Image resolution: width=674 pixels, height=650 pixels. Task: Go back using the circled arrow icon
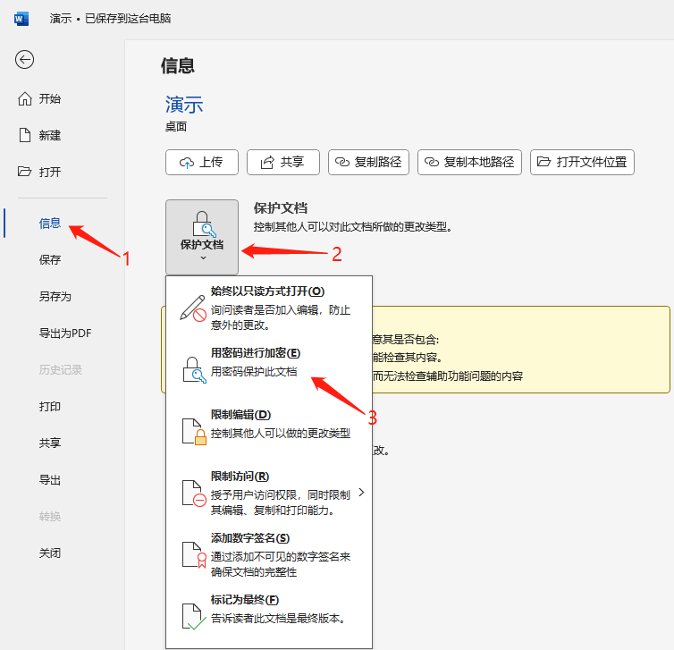point(24,59)
